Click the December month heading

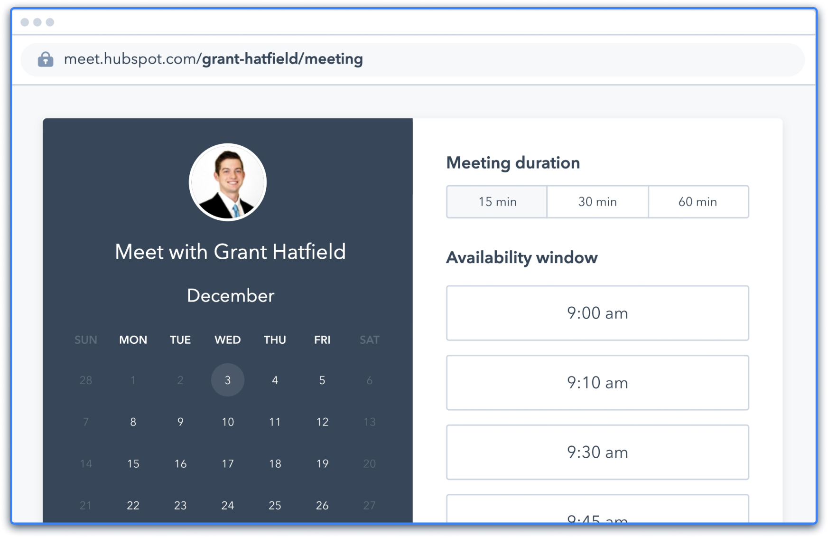click(231, 295)
